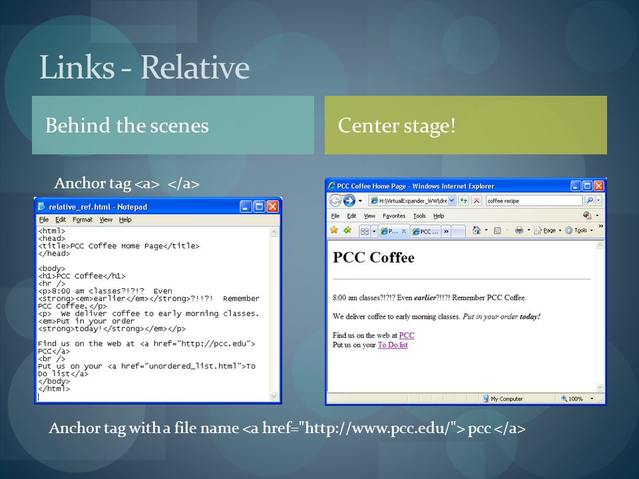Click the magnifier search icon
The width and height of the screenshot is (639, 479).
coord(589,200)
